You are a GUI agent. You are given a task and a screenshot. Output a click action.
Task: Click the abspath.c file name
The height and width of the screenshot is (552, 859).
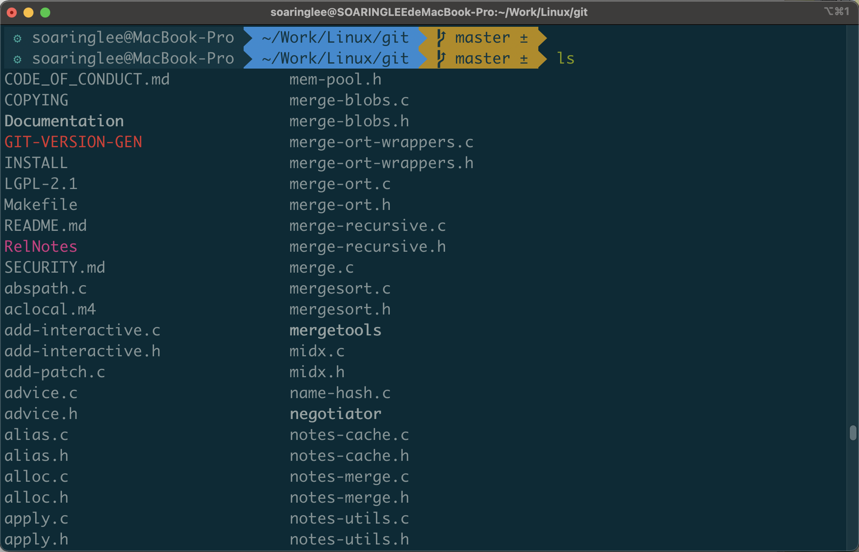coord(46,289)
